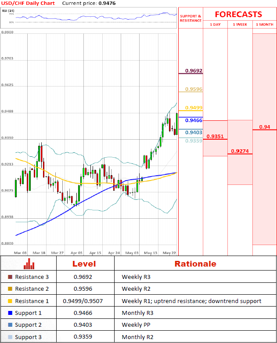The width and height of the screenshot is (277, 343).
Task: Click the 0.9359 support level marker
Action: [x=194, y=141]
